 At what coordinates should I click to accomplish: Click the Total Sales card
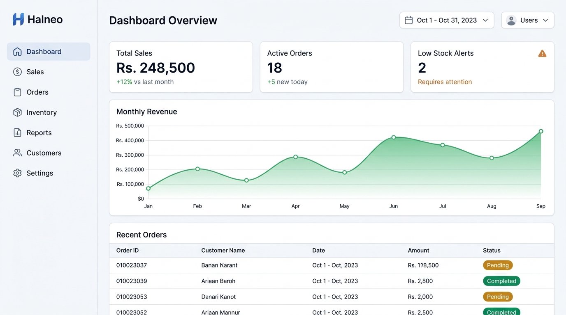point(181,67)
